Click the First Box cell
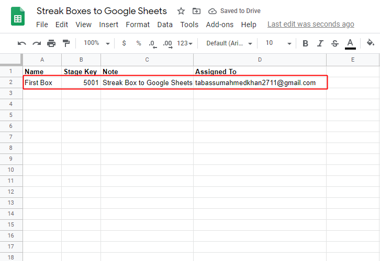Viewport: 380px width, 261px height. [x=42, y=82]
